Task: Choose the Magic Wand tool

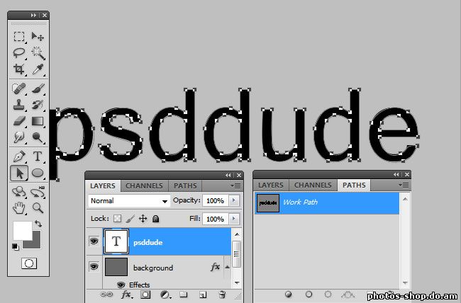Action: [x=38, y=53]
